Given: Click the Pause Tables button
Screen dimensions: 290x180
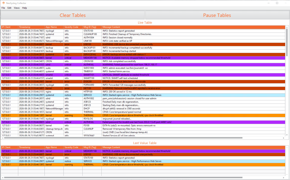Looking at the screenshot, I should [217, 15].
